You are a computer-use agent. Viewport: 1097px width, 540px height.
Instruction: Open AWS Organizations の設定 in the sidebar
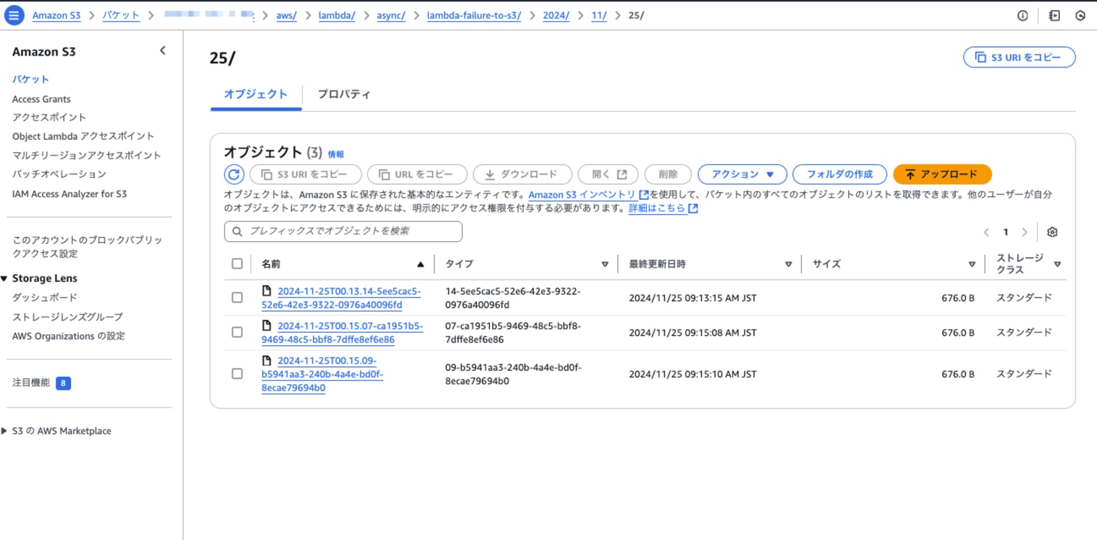click(x=69, y=336)
